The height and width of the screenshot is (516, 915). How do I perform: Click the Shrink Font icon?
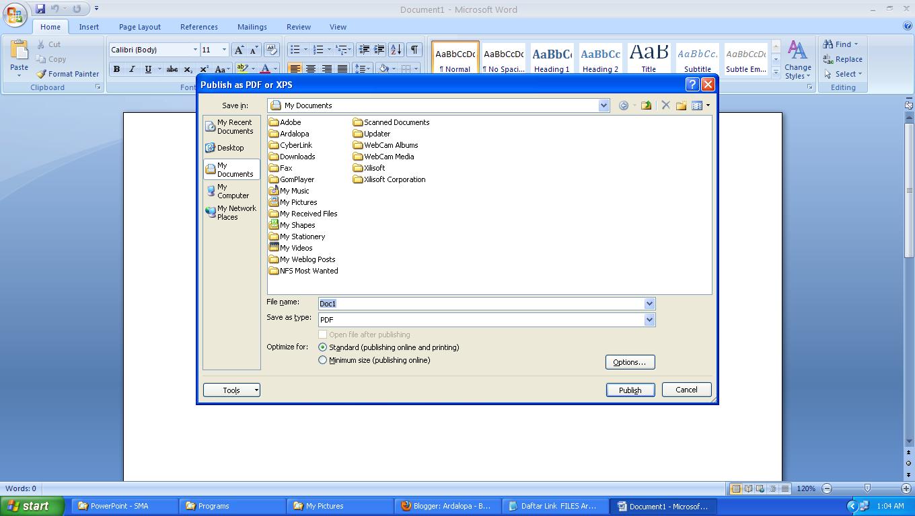254,50
